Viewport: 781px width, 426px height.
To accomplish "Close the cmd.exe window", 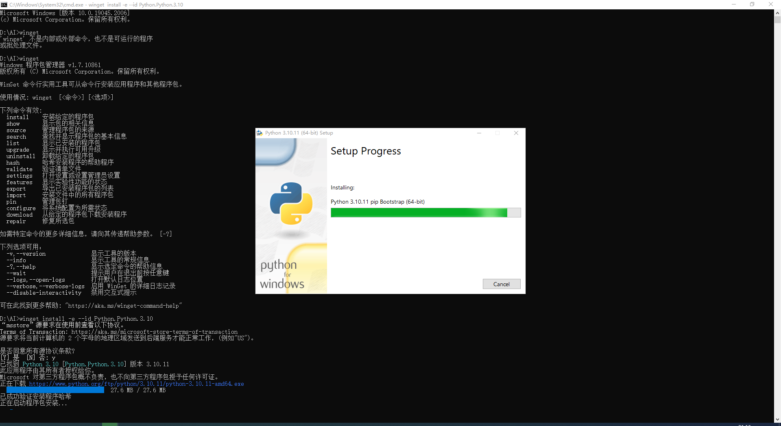I will tap(771, 4).
